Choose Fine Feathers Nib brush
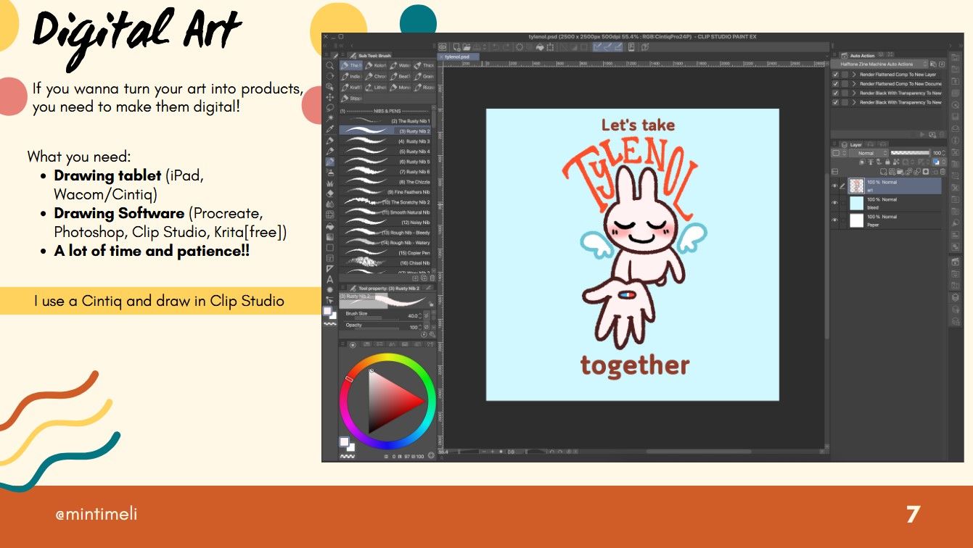This screenshot has width=973, height=548. 386,192
